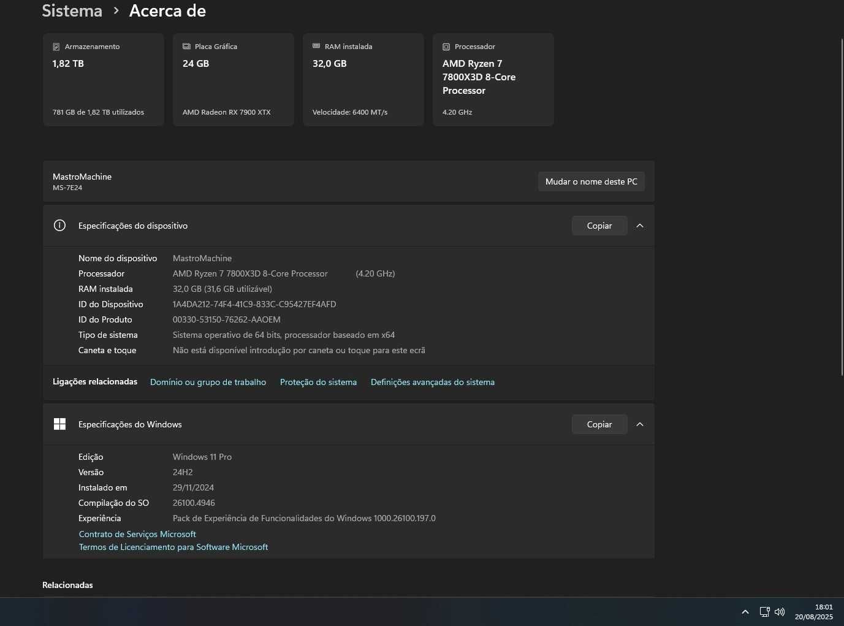Viewport: 844px width, 626px height.
Task: Click the Acerca de page title
Action: 167,11
